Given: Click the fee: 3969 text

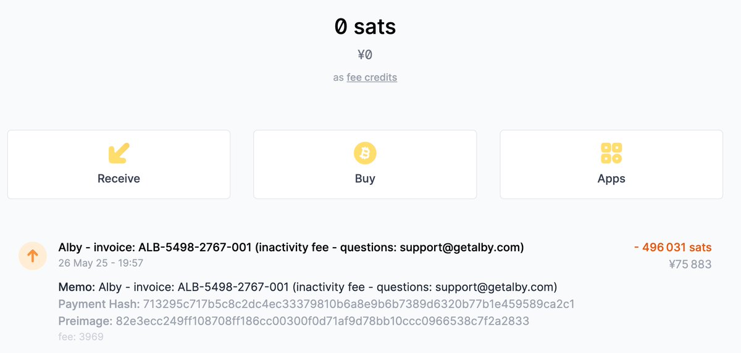Looking at the screenshot, I should click(x=81, y=337).
